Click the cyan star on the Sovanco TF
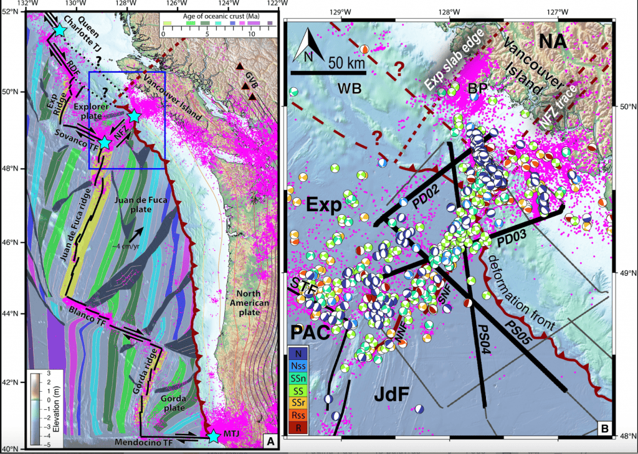 click(x=105, y=143)
